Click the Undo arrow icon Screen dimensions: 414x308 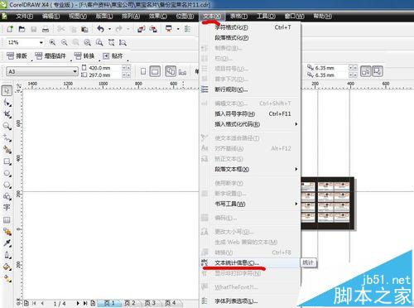(x=100, y=29)
